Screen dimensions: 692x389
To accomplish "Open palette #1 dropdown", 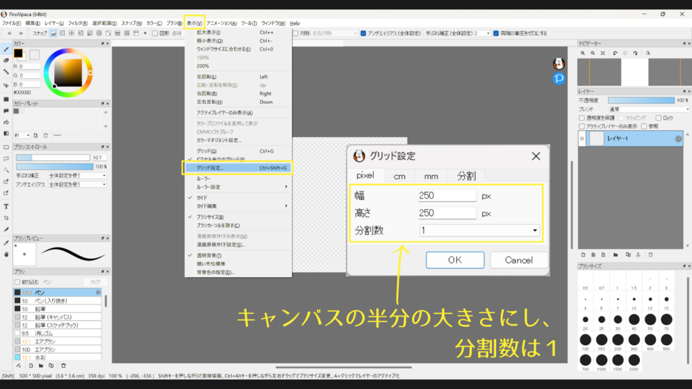I will tap(22, 135).
